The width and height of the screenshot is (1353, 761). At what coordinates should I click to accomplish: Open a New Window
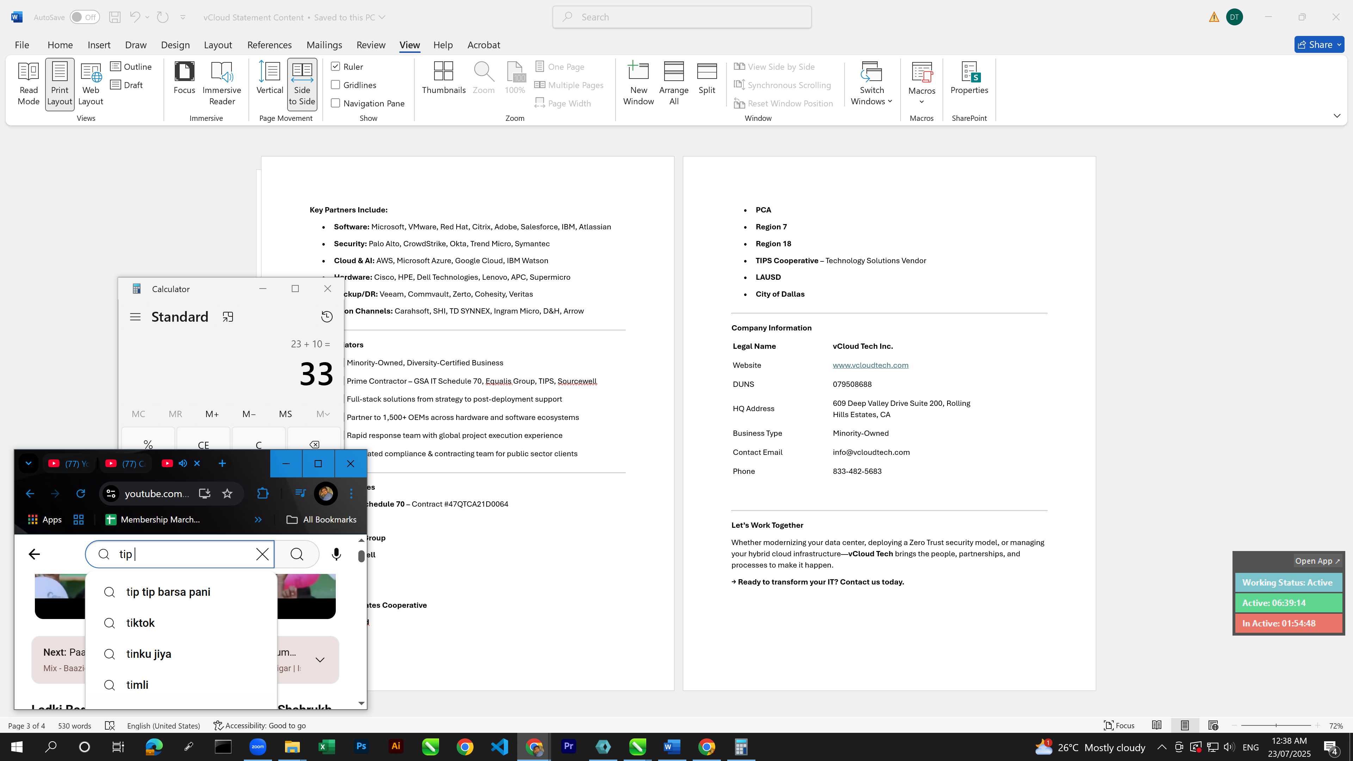[x=638, y=84]
